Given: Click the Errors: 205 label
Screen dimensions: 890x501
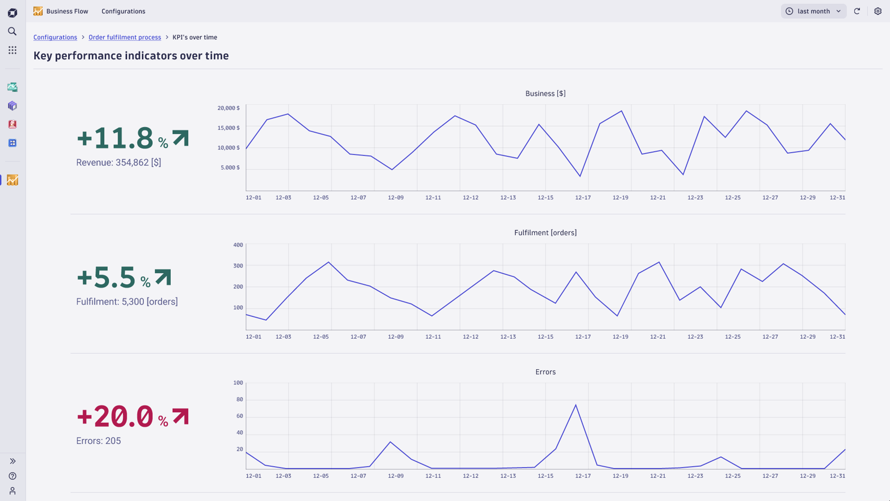Looking at the screenshot, I should click(x=99, y=441).
